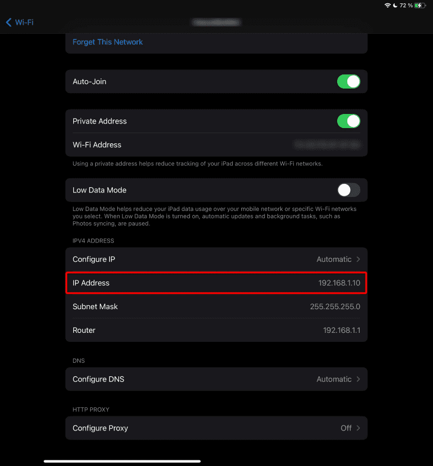Screen dimensions: 433x466
Task: Tap the Router address row
Action: click(x=216, y=331)
